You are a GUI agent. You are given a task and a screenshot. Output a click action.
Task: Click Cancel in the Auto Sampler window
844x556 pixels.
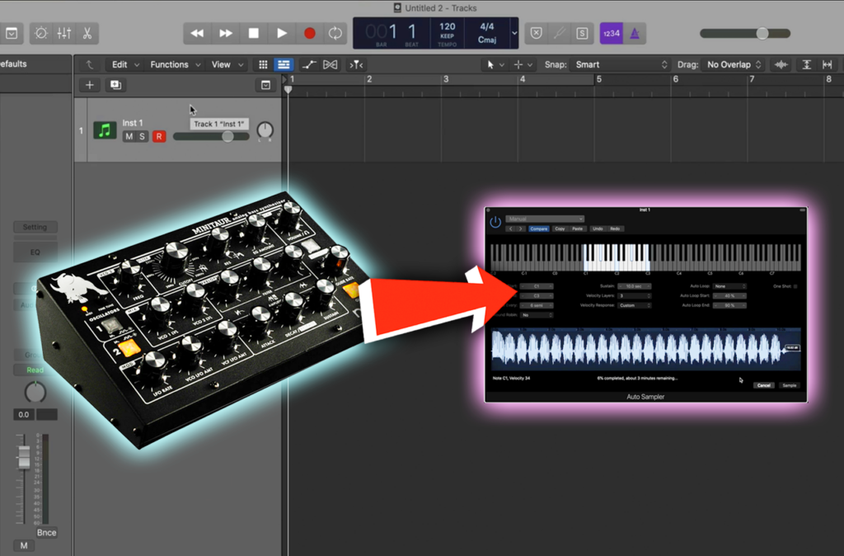[x=765, y=385]
